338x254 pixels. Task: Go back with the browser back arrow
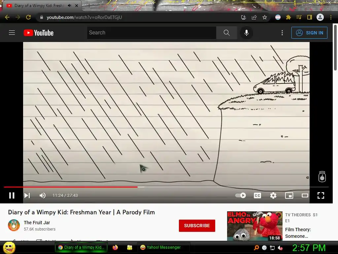pyautogui.click(x=7, y=17)
